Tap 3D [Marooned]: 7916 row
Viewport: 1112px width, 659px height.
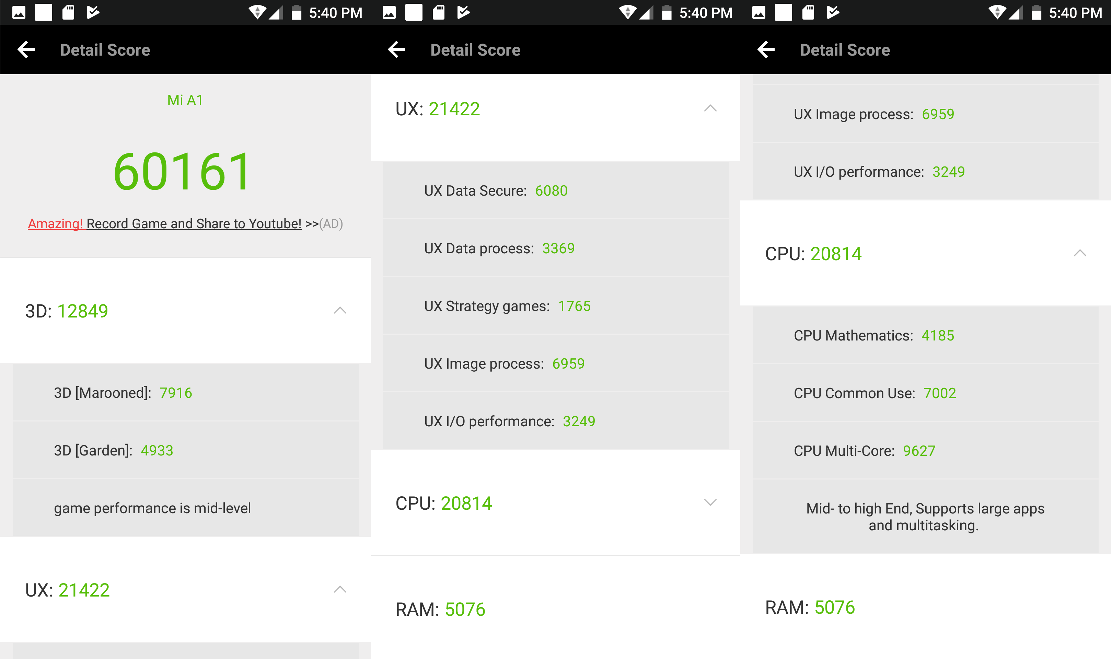pyautogui.click(x=186, y=392)
